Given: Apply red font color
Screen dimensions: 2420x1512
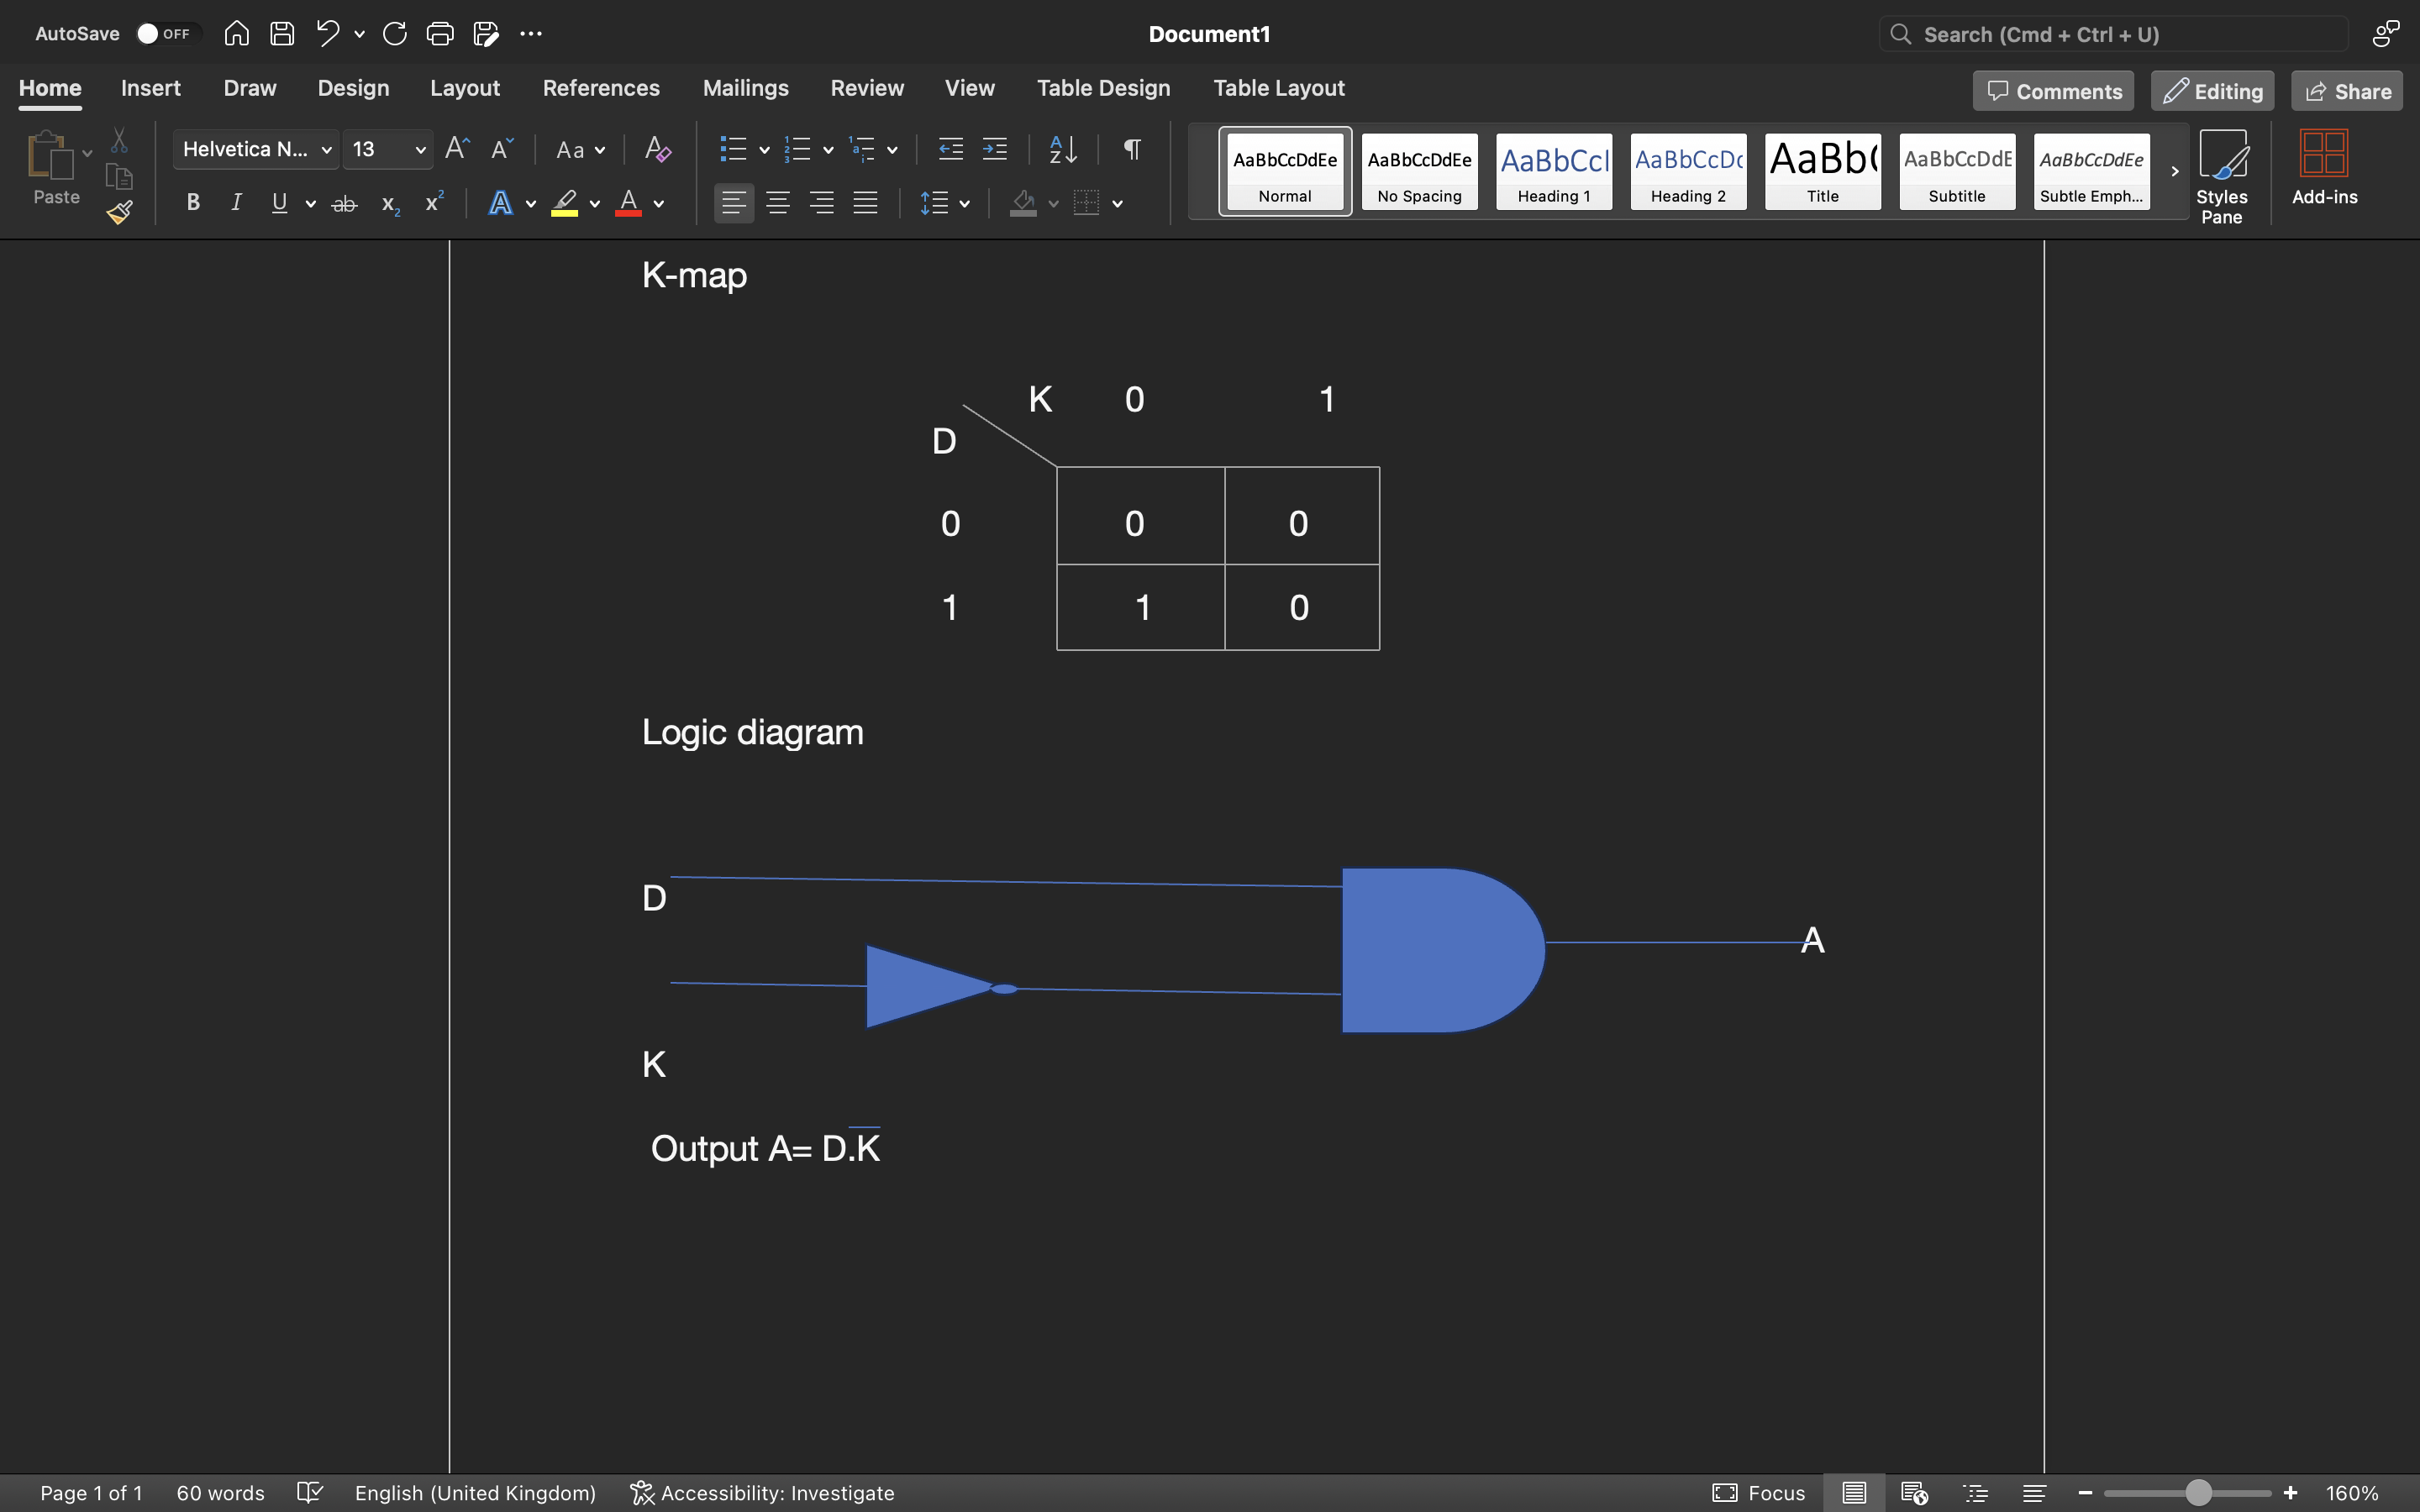Looking at the screenshot, I should pos(628,203).
